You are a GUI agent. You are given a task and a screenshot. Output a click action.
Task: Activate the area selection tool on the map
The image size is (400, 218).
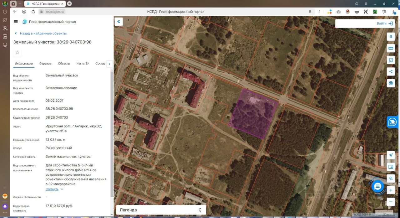pyautogui.click(x=391, y=60)
